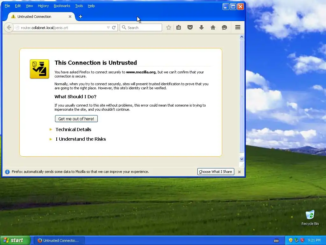Open the Recycle Bin on the desktop

coord(310,218)
